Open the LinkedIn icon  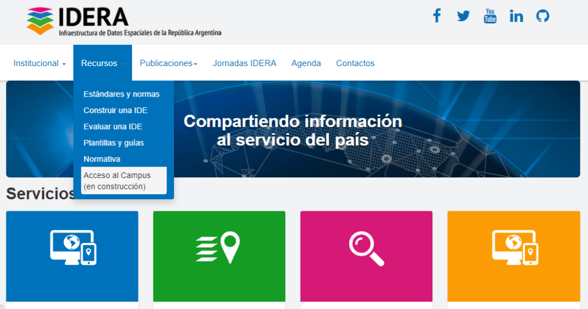pos(516,16)
